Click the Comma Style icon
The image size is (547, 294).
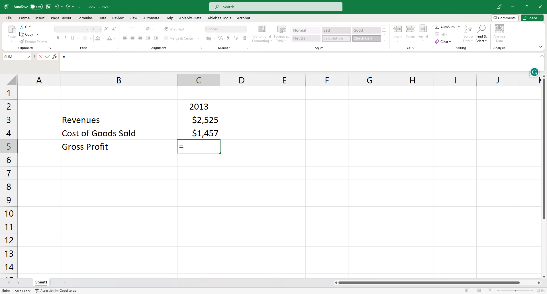pyautogui.click(x=228, y=38)
